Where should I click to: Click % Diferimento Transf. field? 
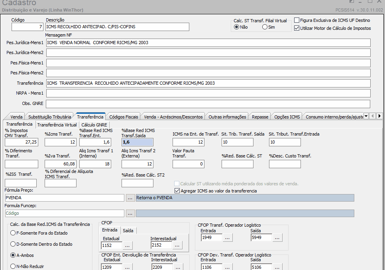[22, 164]
